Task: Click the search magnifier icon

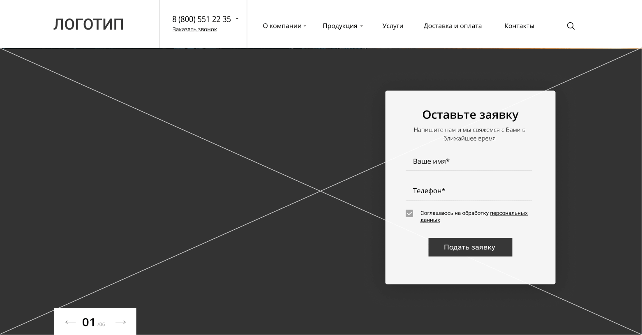Action: click(570, 26)
